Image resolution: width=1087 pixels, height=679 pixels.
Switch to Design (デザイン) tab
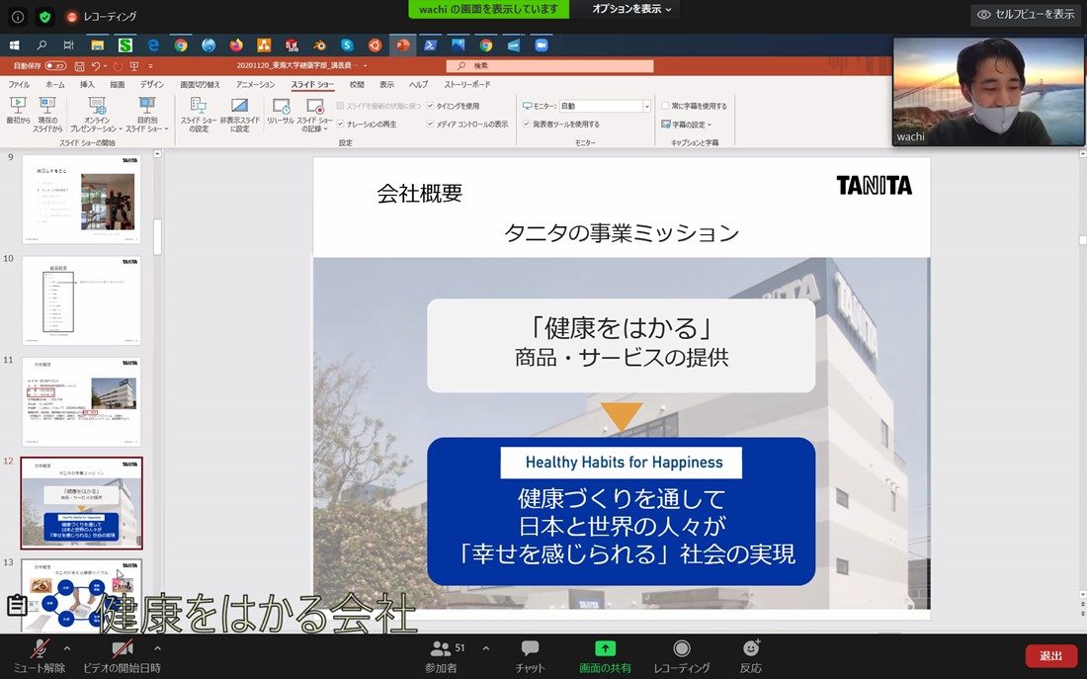(x=152, y=85)
